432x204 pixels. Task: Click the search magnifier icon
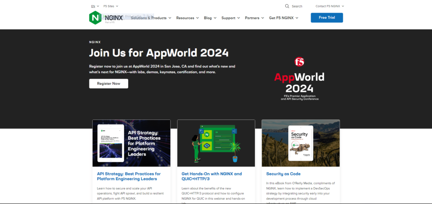[287, 6]
